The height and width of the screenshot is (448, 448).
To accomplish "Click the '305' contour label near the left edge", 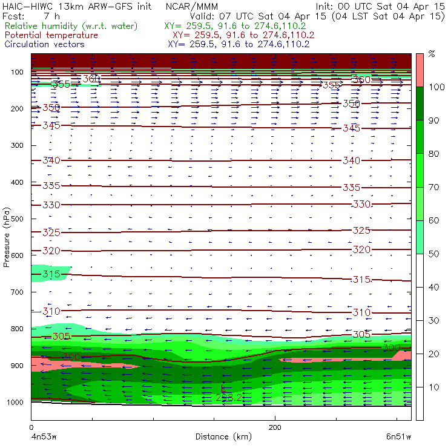I will coord(61,336).
